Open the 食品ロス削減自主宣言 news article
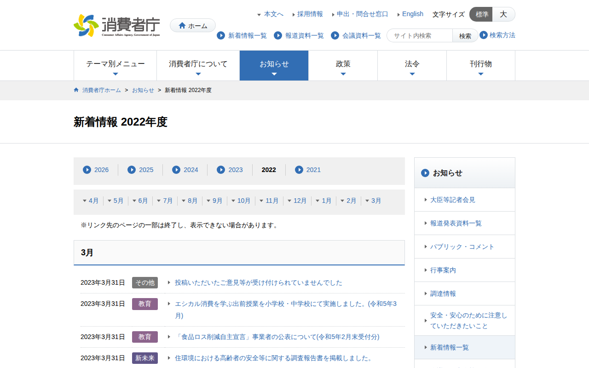Screen dimensions: 589x368 click(x=277, y=337)
